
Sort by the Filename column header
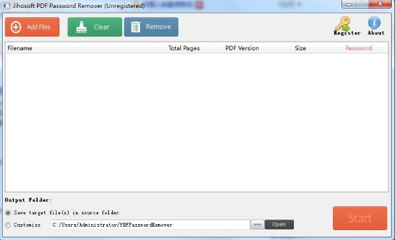click(x=80, y=48)
